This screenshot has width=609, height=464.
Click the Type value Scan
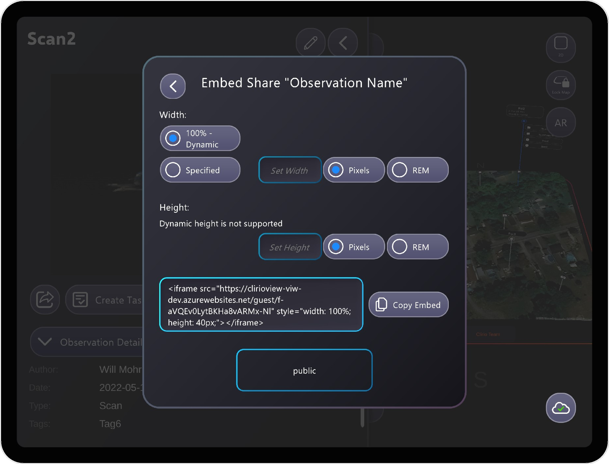pyautogui.click(x=111, y=405)
